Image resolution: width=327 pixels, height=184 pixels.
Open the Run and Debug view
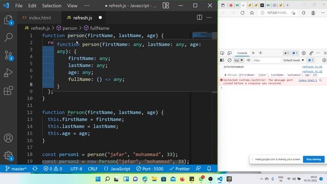click(8, 73)
